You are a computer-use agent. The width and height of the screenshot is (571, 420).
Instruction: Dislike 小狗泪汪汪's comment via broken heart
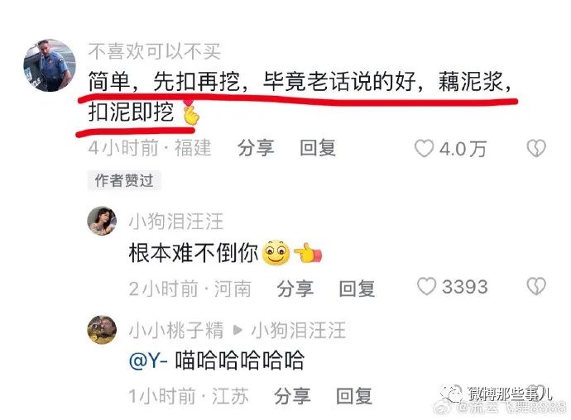click(x=536, y=286)
